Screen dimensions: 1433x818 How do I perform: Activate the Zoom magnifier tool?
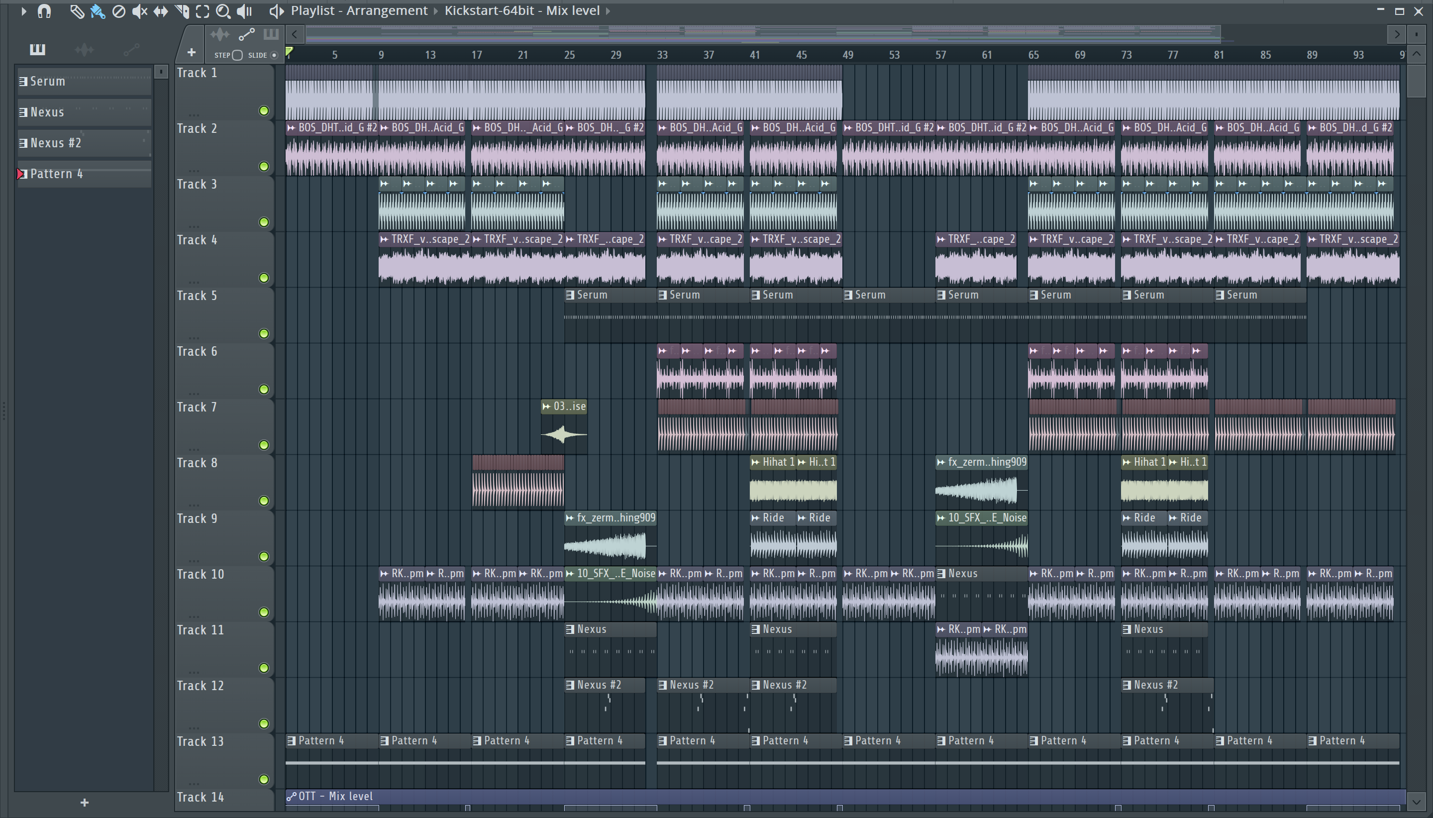223,10
